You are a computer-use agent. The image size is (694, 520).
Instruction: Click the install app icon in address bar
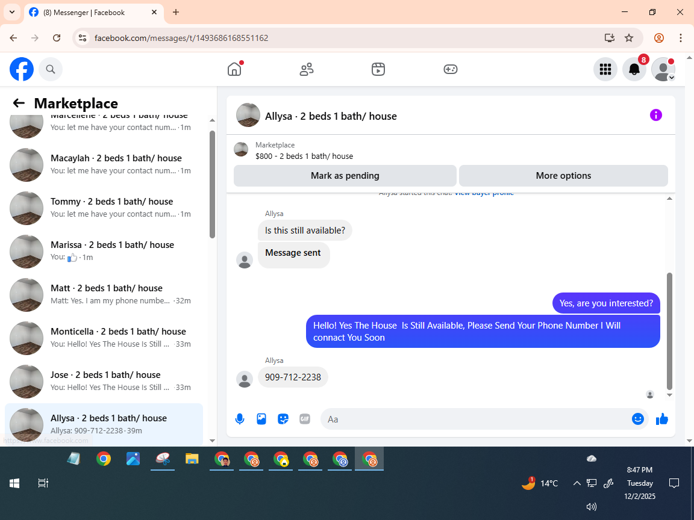pyautogui.click(x=610, y=38)
